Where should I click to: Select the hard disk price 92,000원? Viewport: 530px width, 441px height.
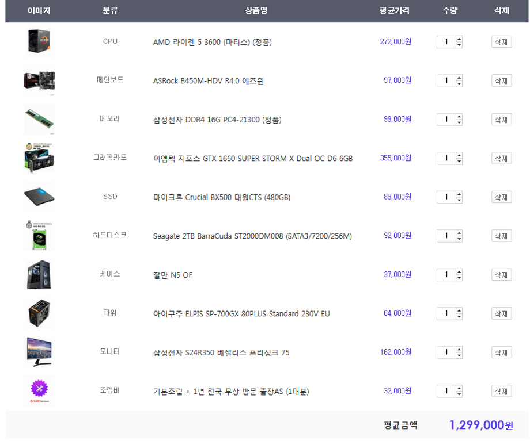[x=397, y=236]
